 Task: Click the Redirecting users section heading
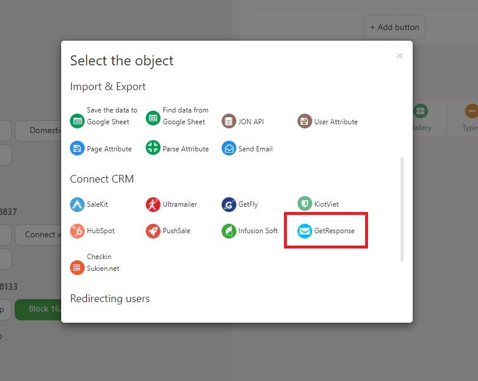pyautogui.click(x=110, y=299)
